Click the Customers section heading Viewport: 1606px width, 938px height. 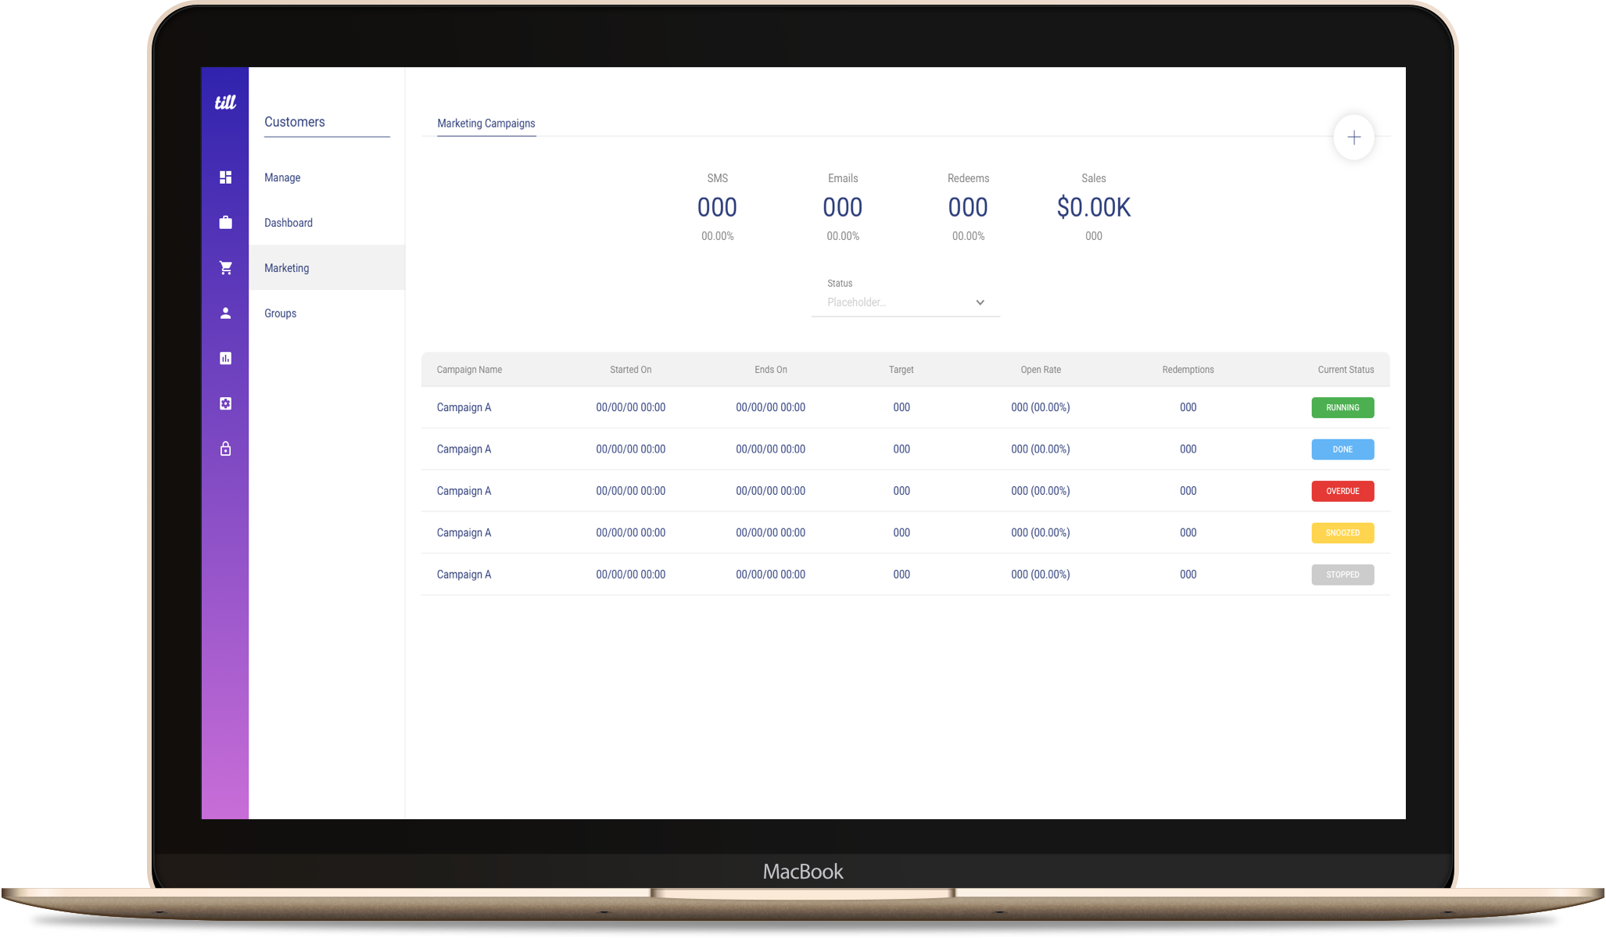coord(295,122)
